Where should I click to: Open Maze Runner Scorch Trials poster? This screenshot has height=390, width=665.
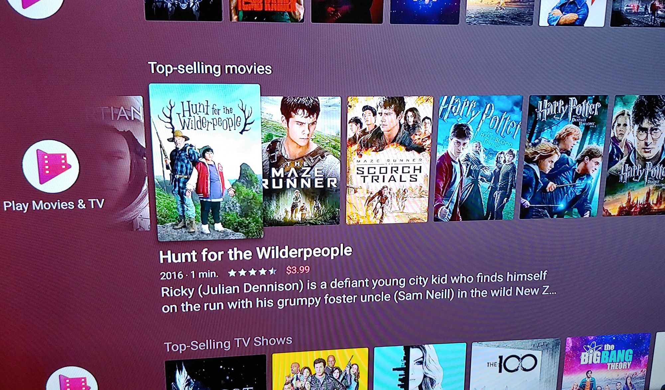[x=389, y=160]
